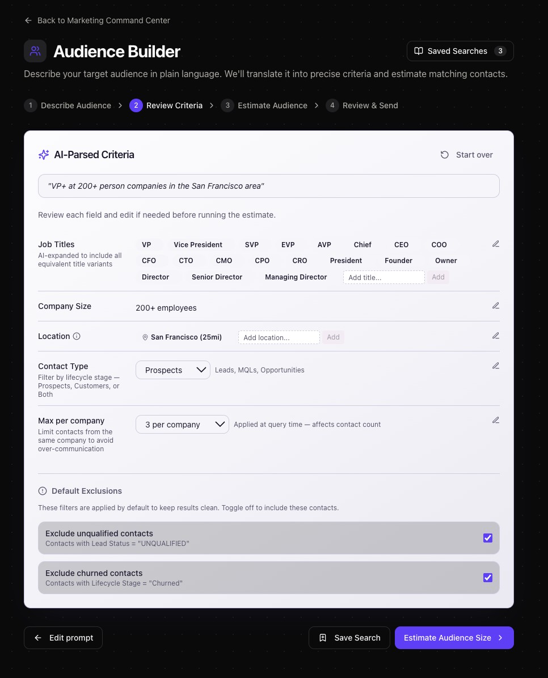Focus the Add title input field

384,277
